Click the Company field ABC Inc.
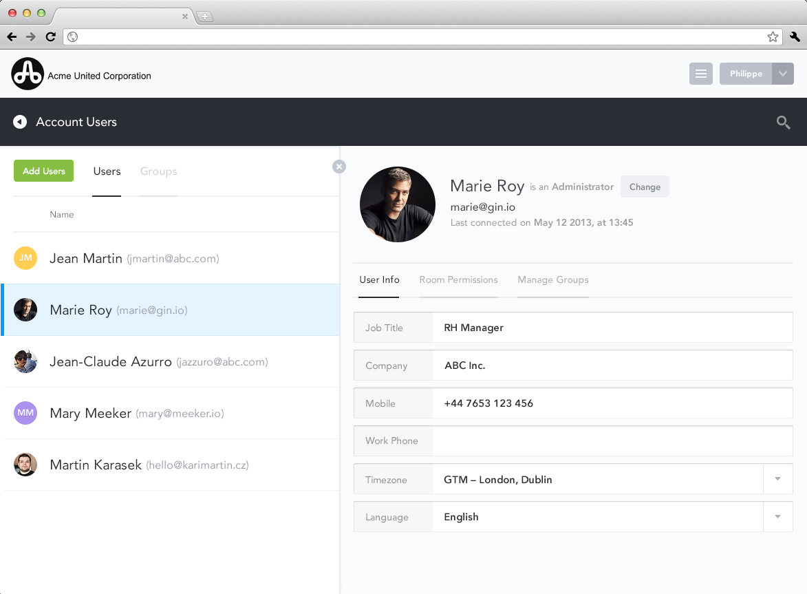Viewport: 807px width, 594px height. click(x=612, y=365)
